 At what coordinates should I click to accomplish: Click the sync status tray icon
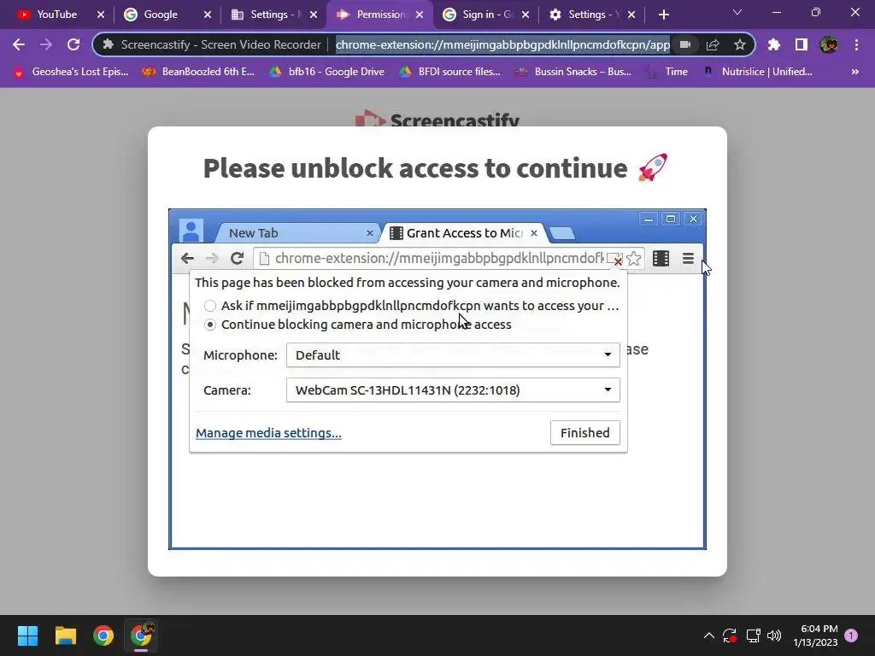(x=730, y=635)
